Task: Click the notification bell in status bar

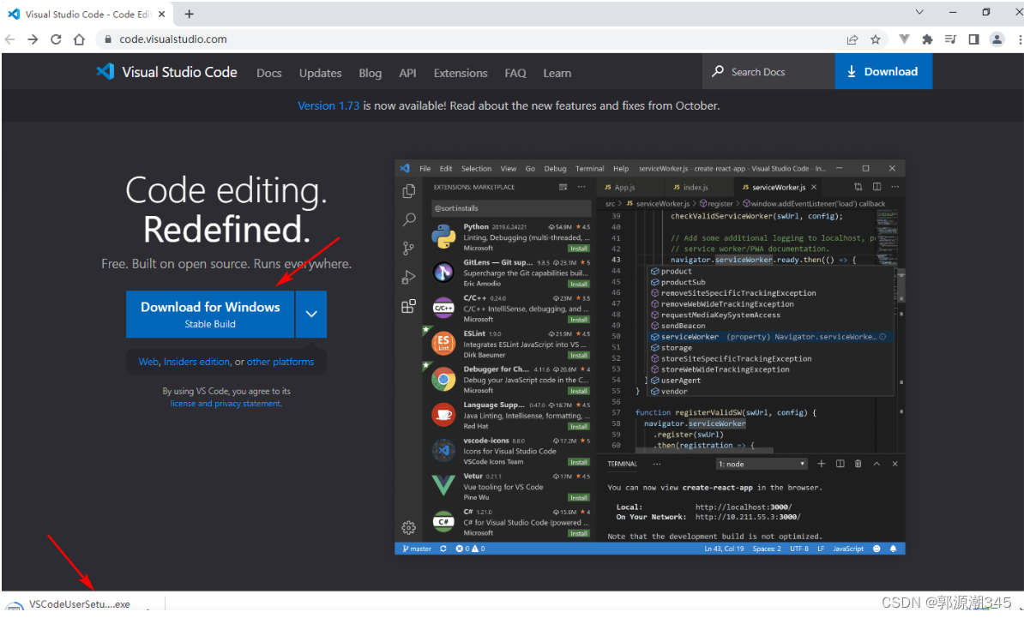Action: click(x=894, y=549)
